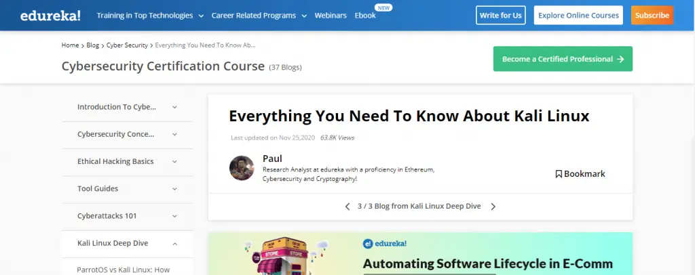Expand the Cybersecurity Concepts section

point(174,134)
